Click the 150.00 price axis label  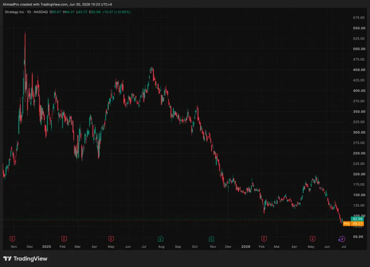(359, 195)
